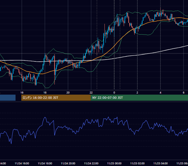The image size is (188, 166).
Task: Click hour label 18 on the chart axis
Action: coord(45,93)
